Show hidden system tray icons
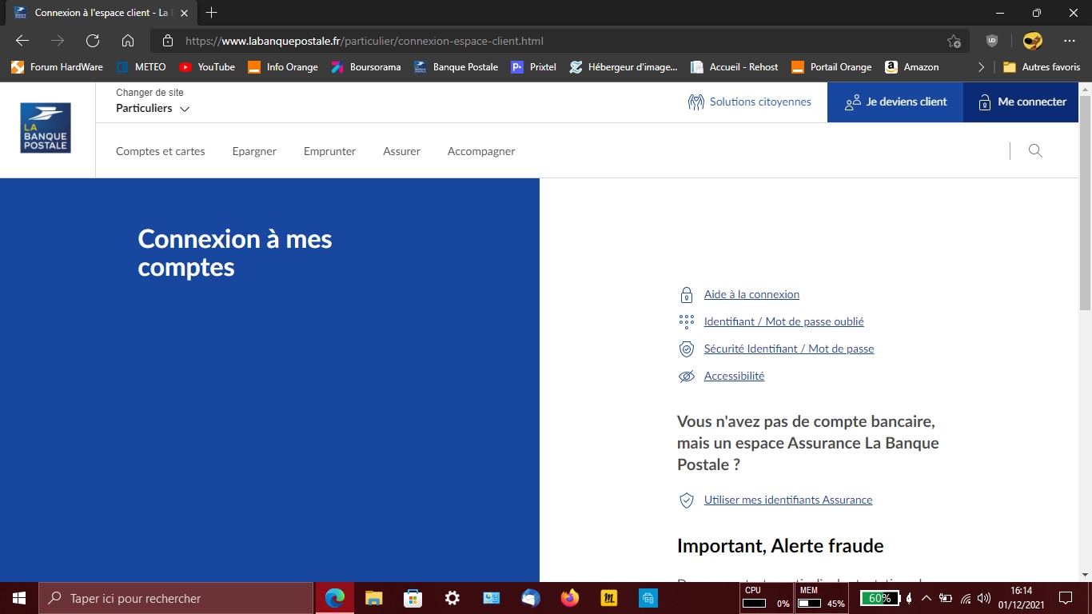Image resolution: width=1092 pixels, height=614 pixels. click(927, 598)
